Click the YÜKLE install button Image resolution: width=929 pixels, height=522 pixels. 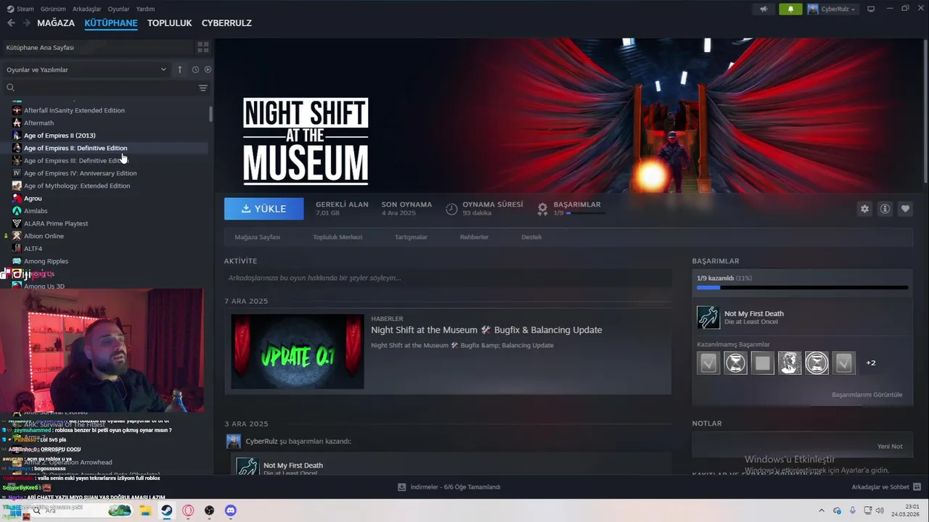[264, 209]
